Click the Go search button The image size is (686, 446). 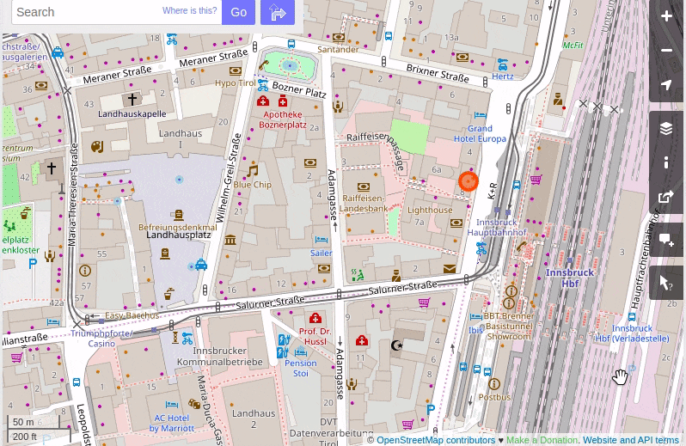point(238,12)
